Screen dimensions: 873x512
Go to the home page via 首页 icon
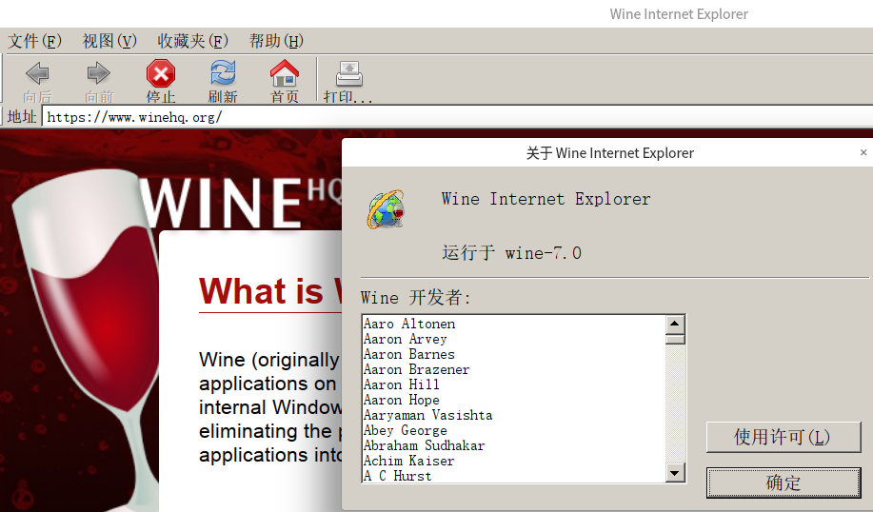point(285,73)
